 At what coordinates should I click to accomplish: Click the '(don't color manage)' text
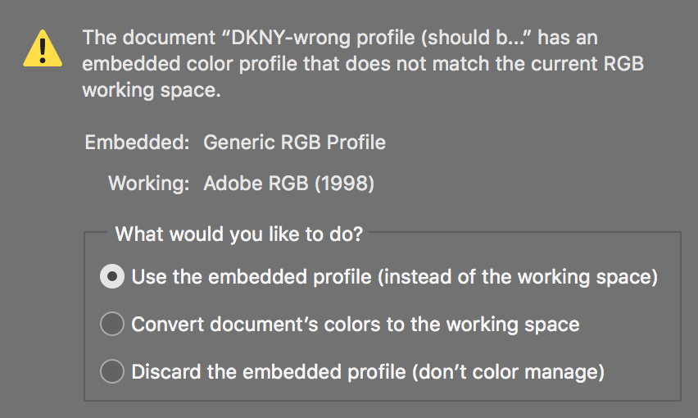click(x=508, y=372)
